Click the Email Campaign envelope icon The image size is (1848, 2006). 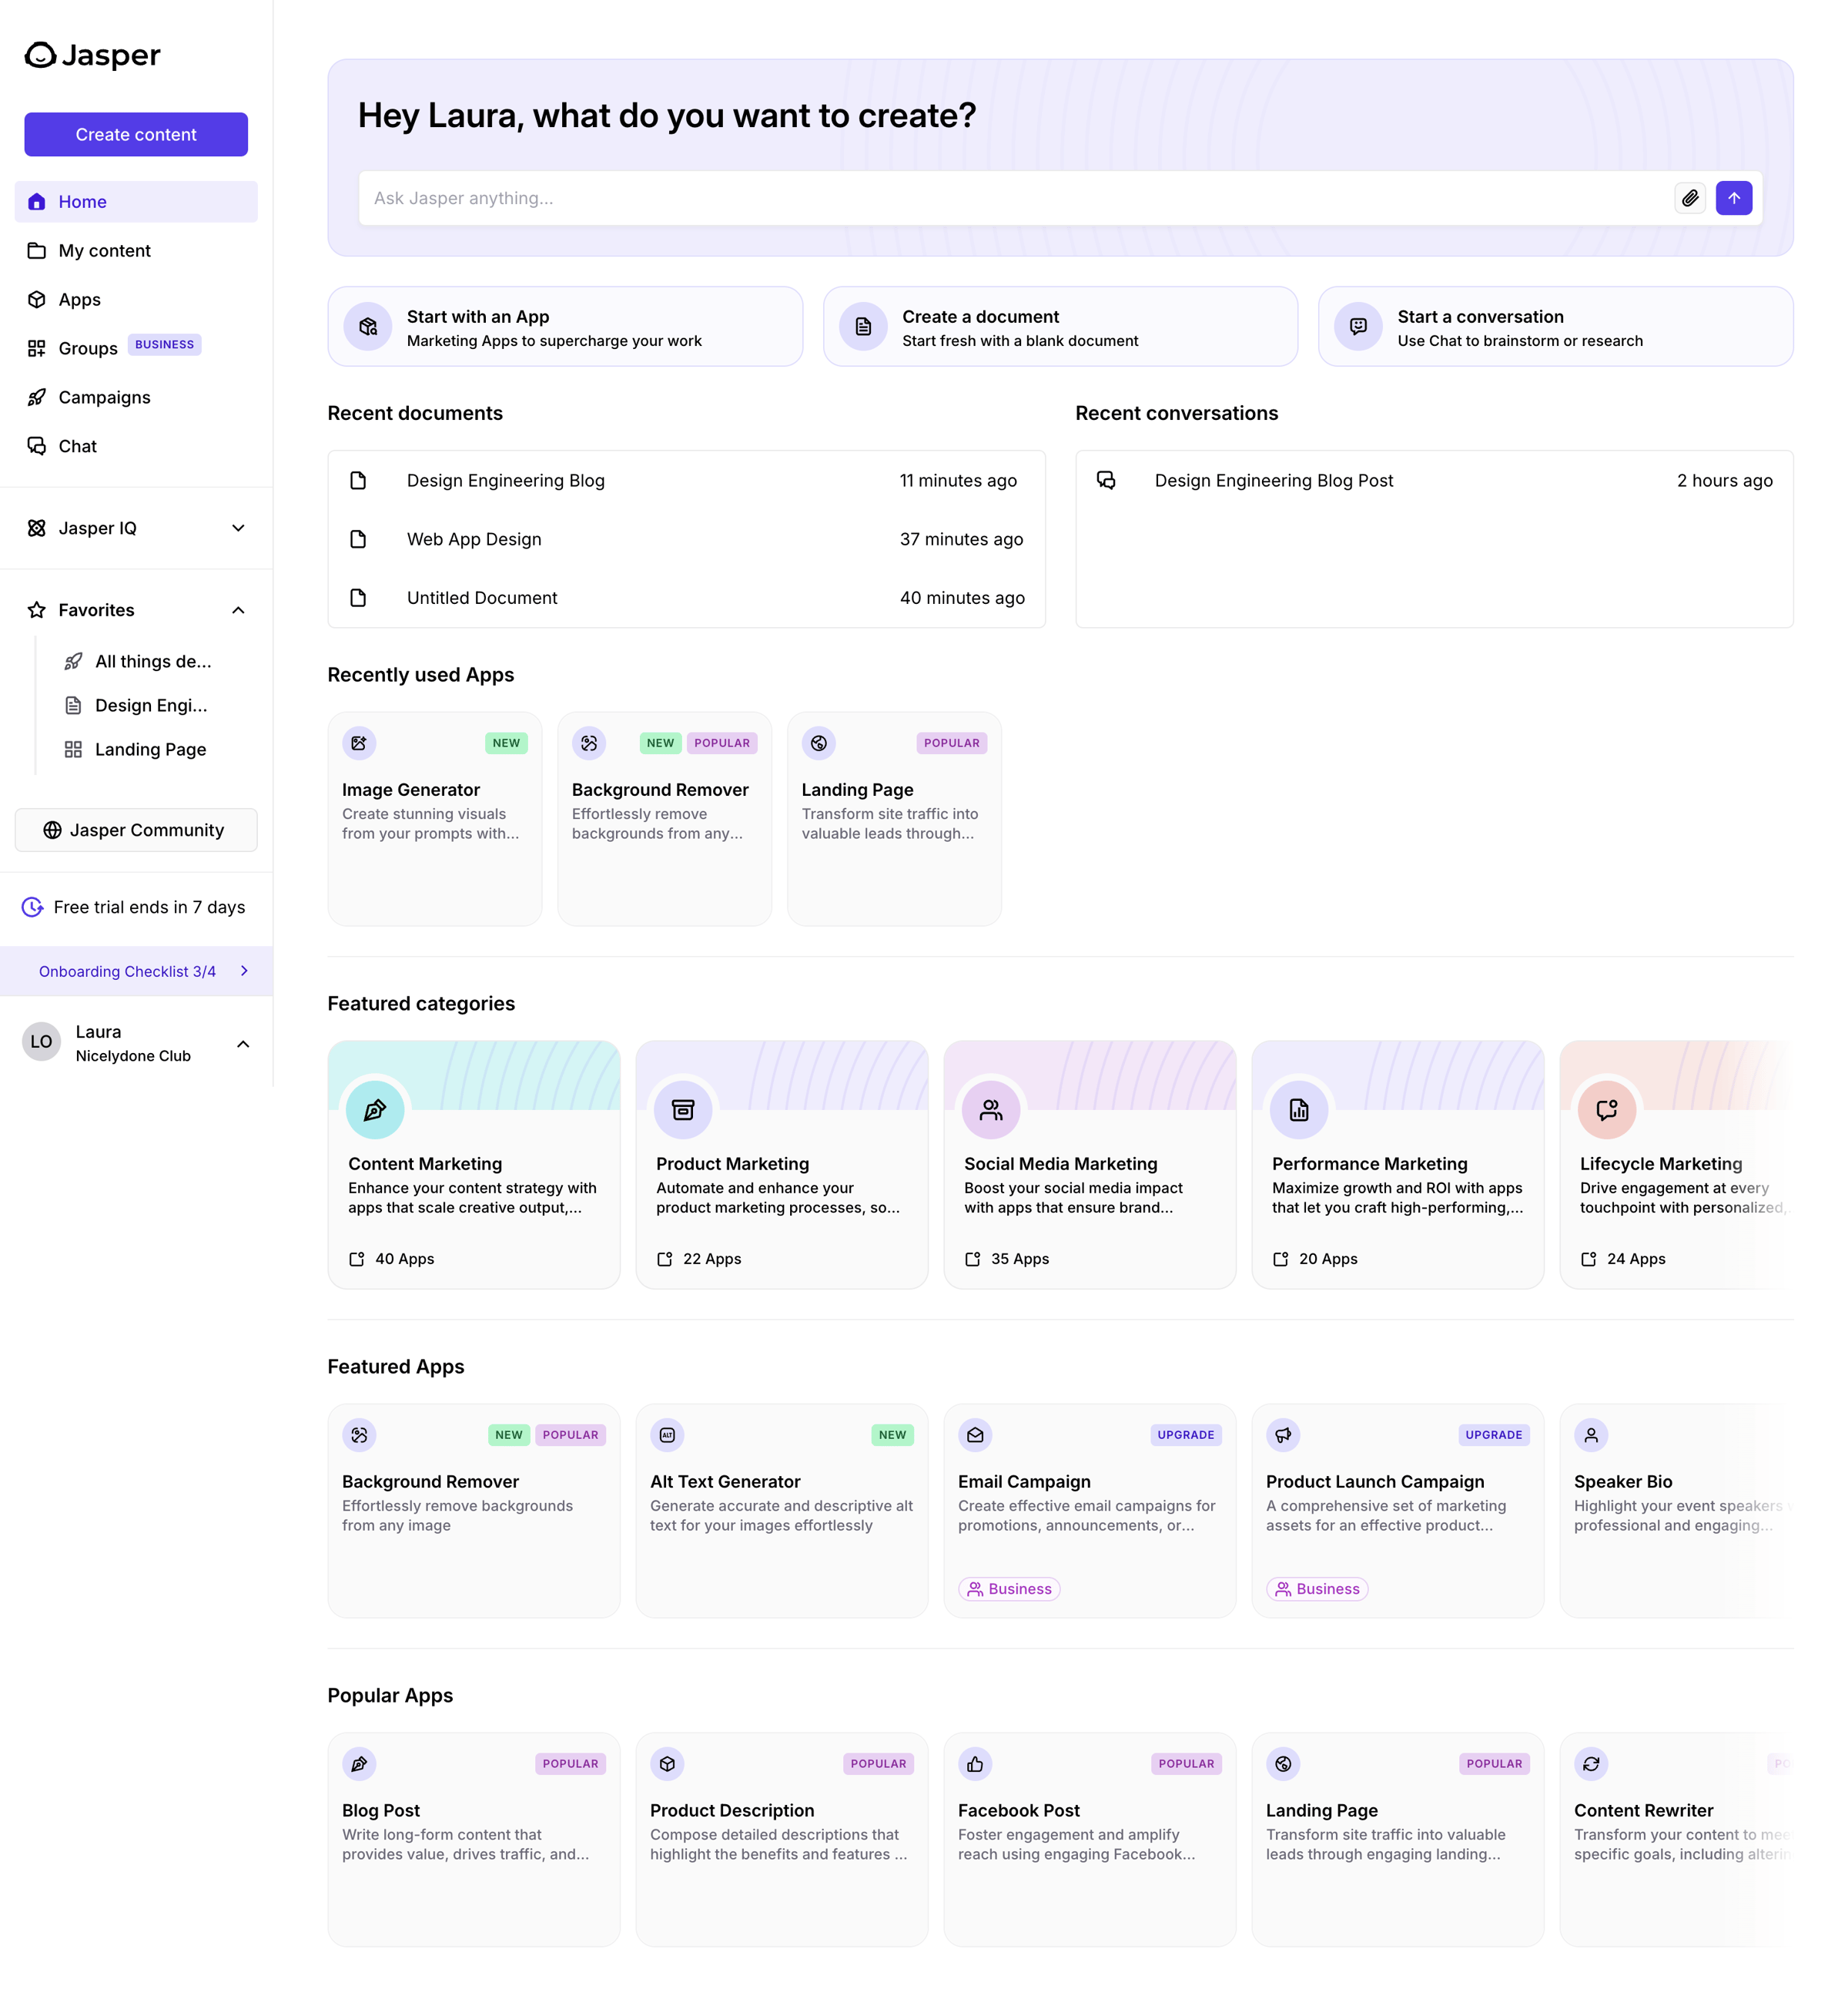(975, 1434)
